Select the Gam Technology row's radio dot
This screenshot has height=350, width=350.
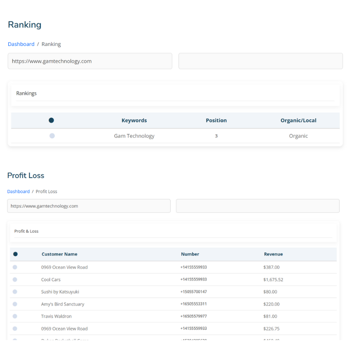tap(52, 136)
